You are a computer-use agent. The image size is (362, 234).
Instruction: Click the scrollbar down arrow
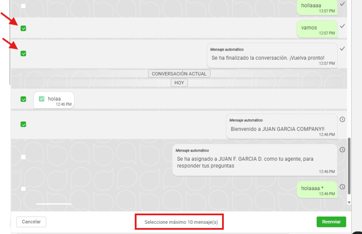click(349, 202)
